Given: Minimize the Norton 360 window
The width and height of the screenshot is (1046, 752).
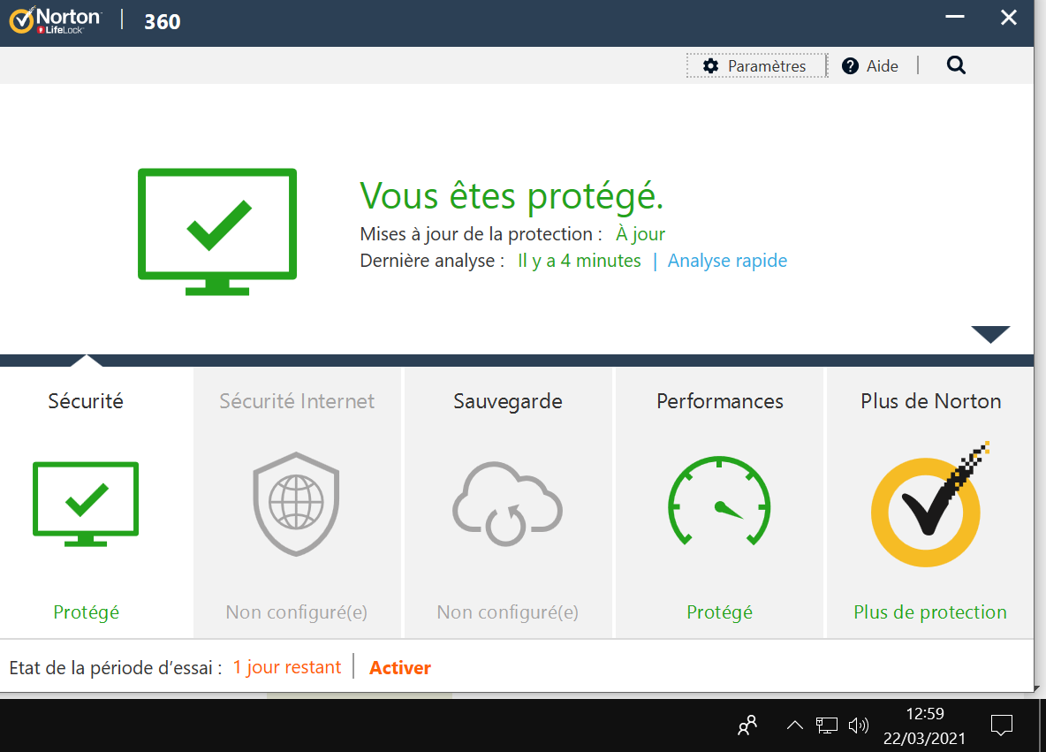Looking at the screenshot, I should pyautogui.click(x=955, y=17).
